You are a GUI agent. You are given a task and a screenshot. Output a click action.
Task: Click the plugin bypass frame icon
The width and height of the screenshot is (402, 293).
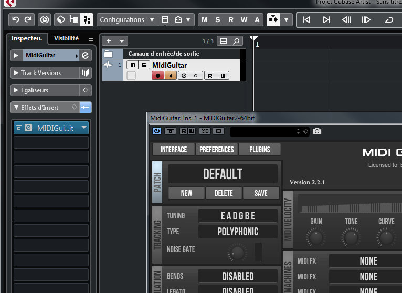(x=170, y=131)
